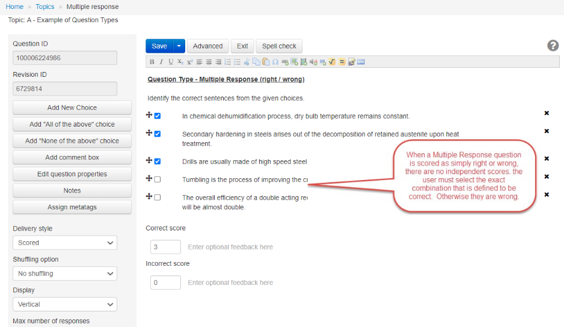Copy selection using copy icon

coord(256,62)
